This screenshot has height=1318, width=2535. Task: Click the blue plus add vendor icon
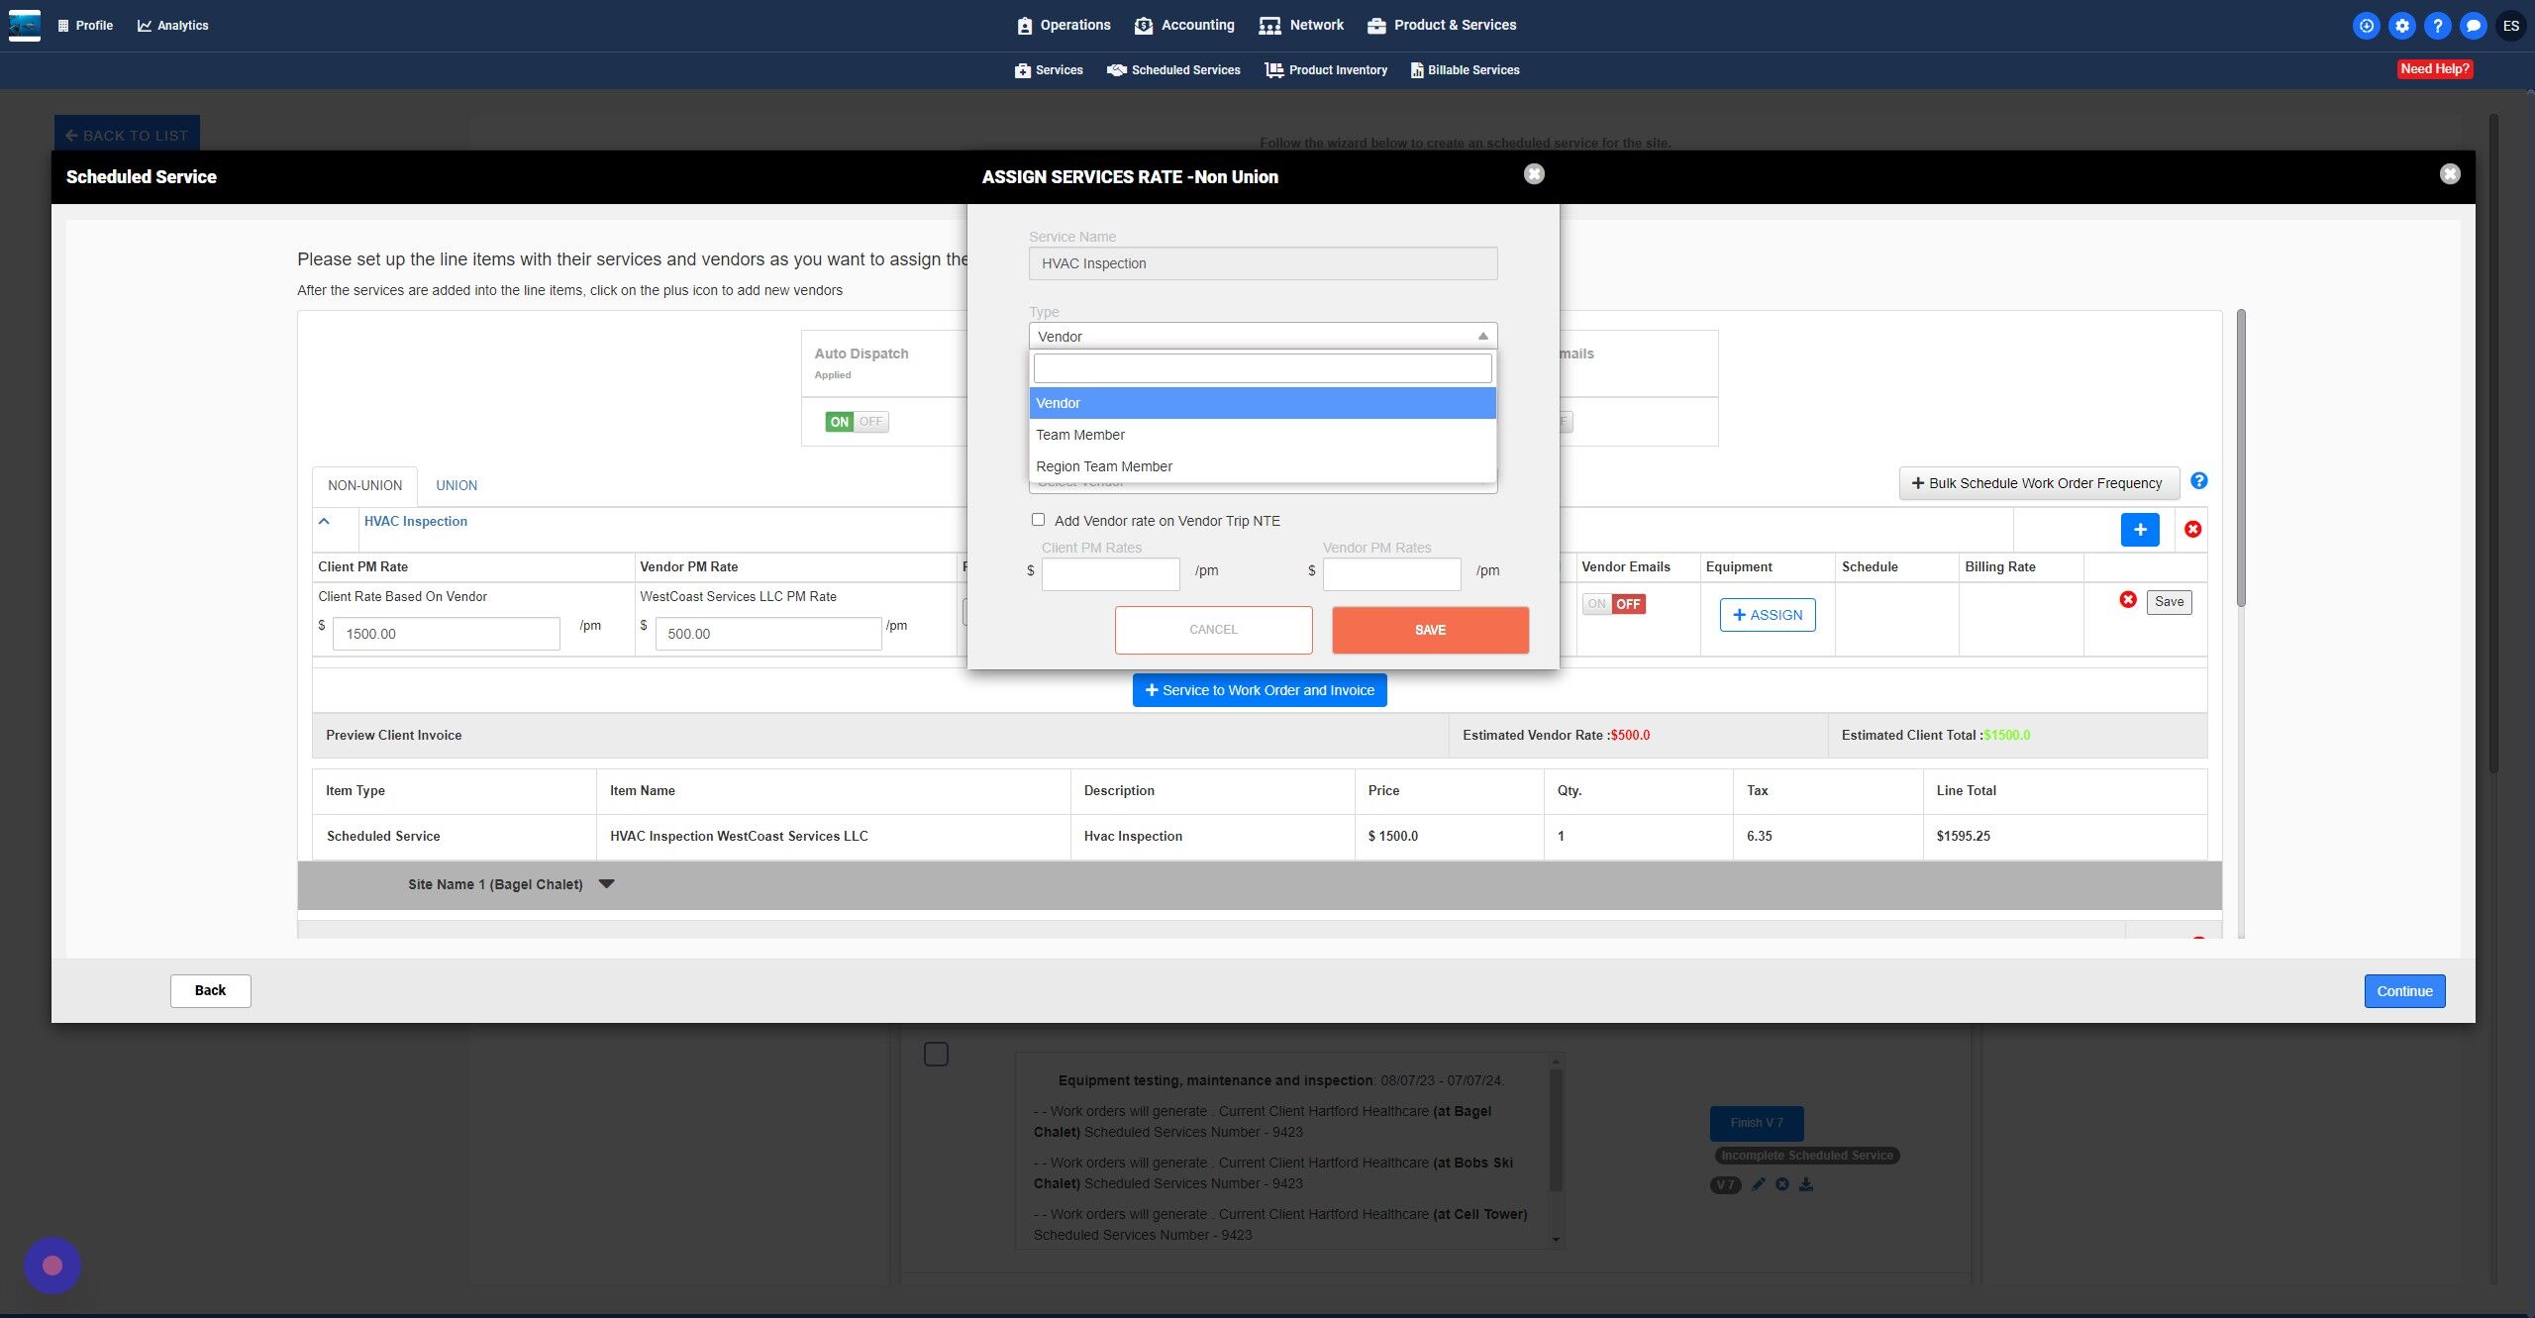(x=2139, y=530)
